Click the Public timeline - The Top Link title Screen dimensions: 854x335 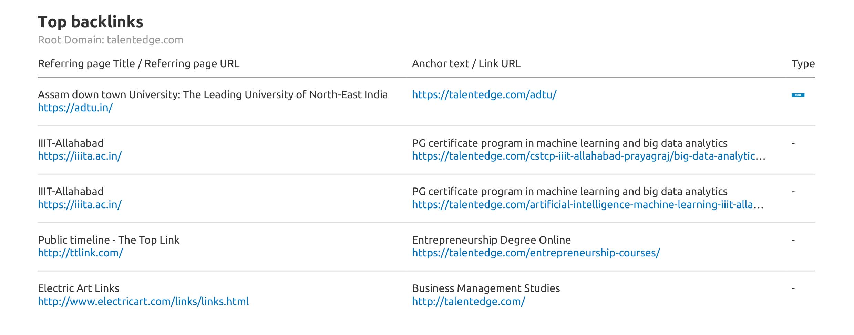point(109,240)
